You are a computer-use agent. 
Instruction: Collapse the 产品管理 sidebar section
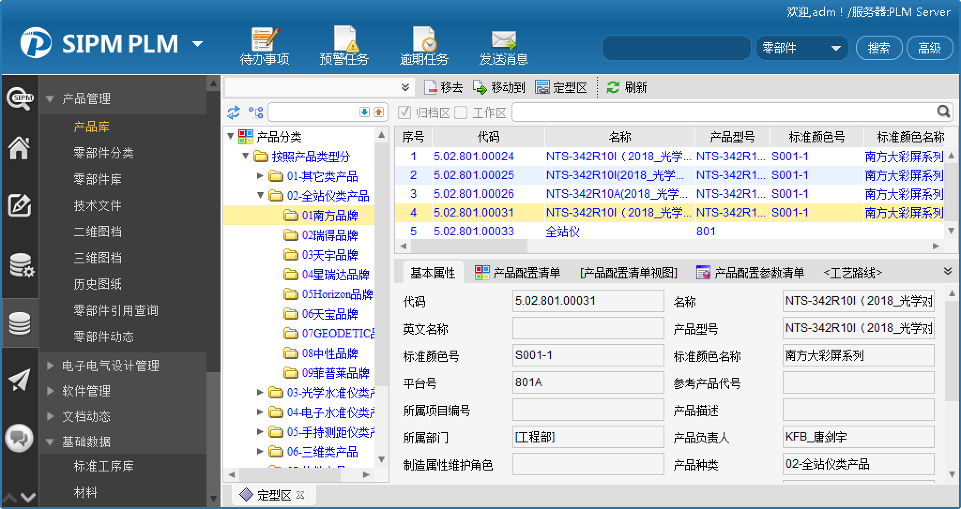pos(50,99)
